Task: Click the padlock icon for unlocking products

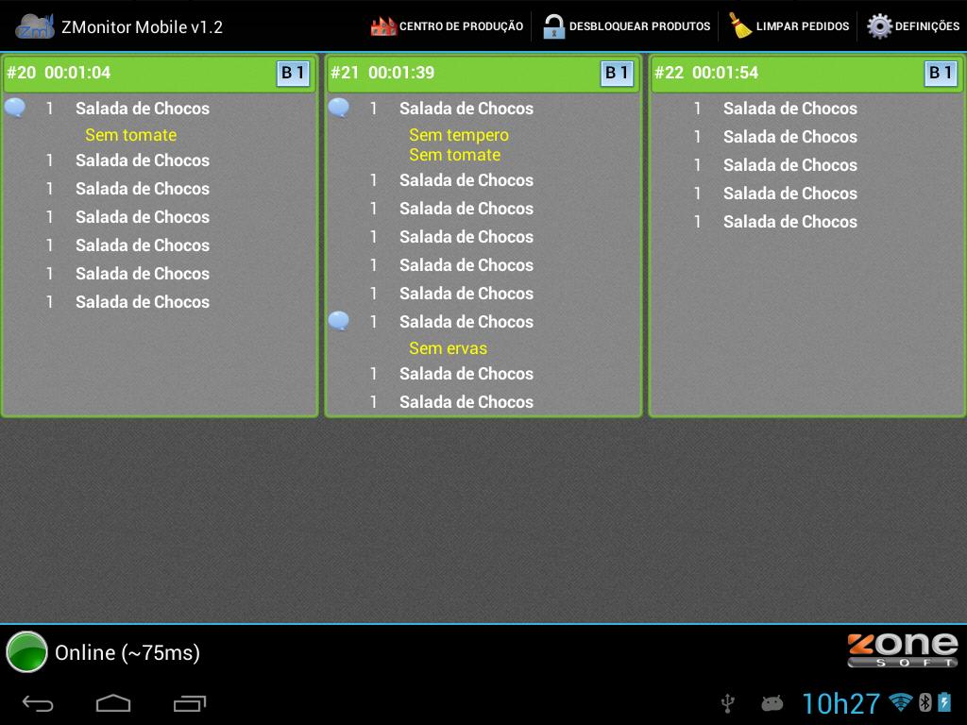Action: click(x=552, y=25)
